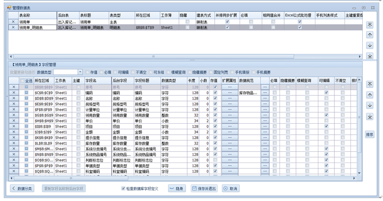Move field down one in lower panel
Viewport: 383px width, 201px height.
tap(369, 105)
